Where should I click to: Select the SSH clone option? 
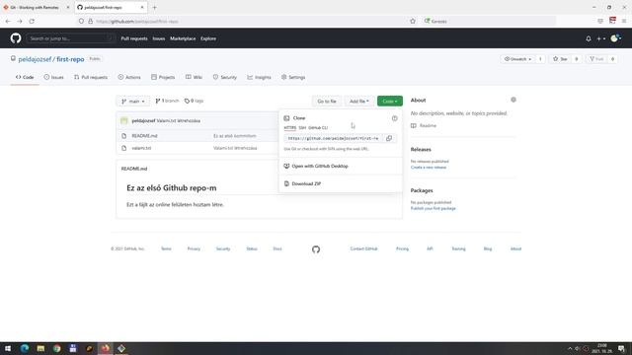tap(302, 127)
